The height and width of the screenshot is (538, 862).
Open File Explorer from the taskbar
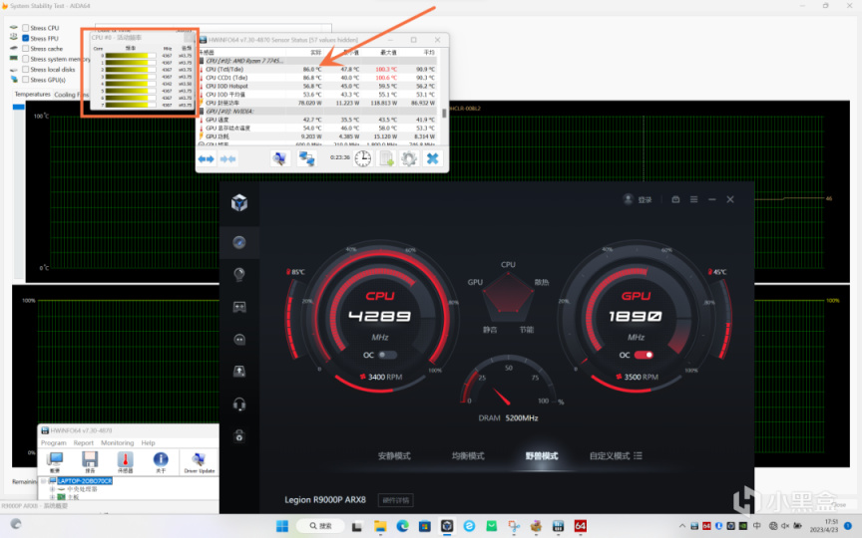click(x=380, y=526)
